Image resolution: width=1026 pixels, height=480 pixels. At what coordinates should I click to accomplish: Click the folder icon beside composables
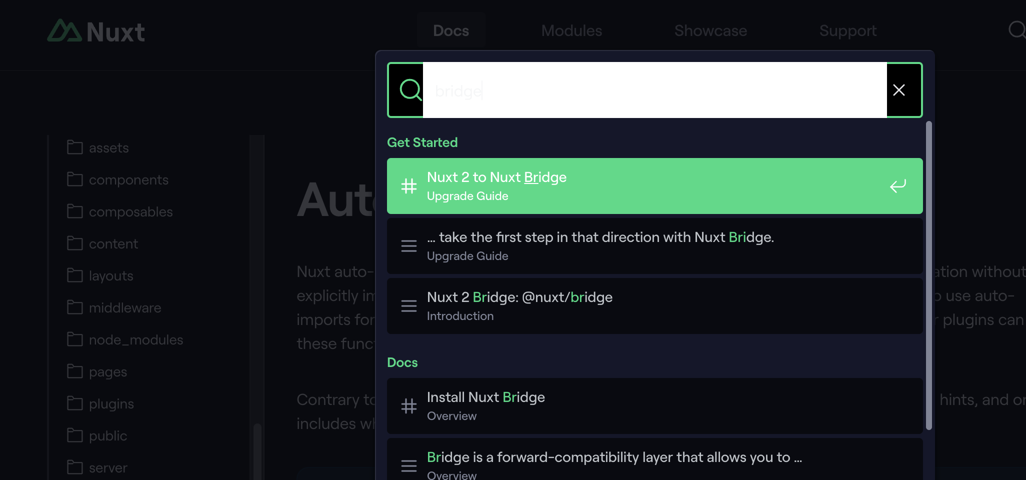[74, 211]
